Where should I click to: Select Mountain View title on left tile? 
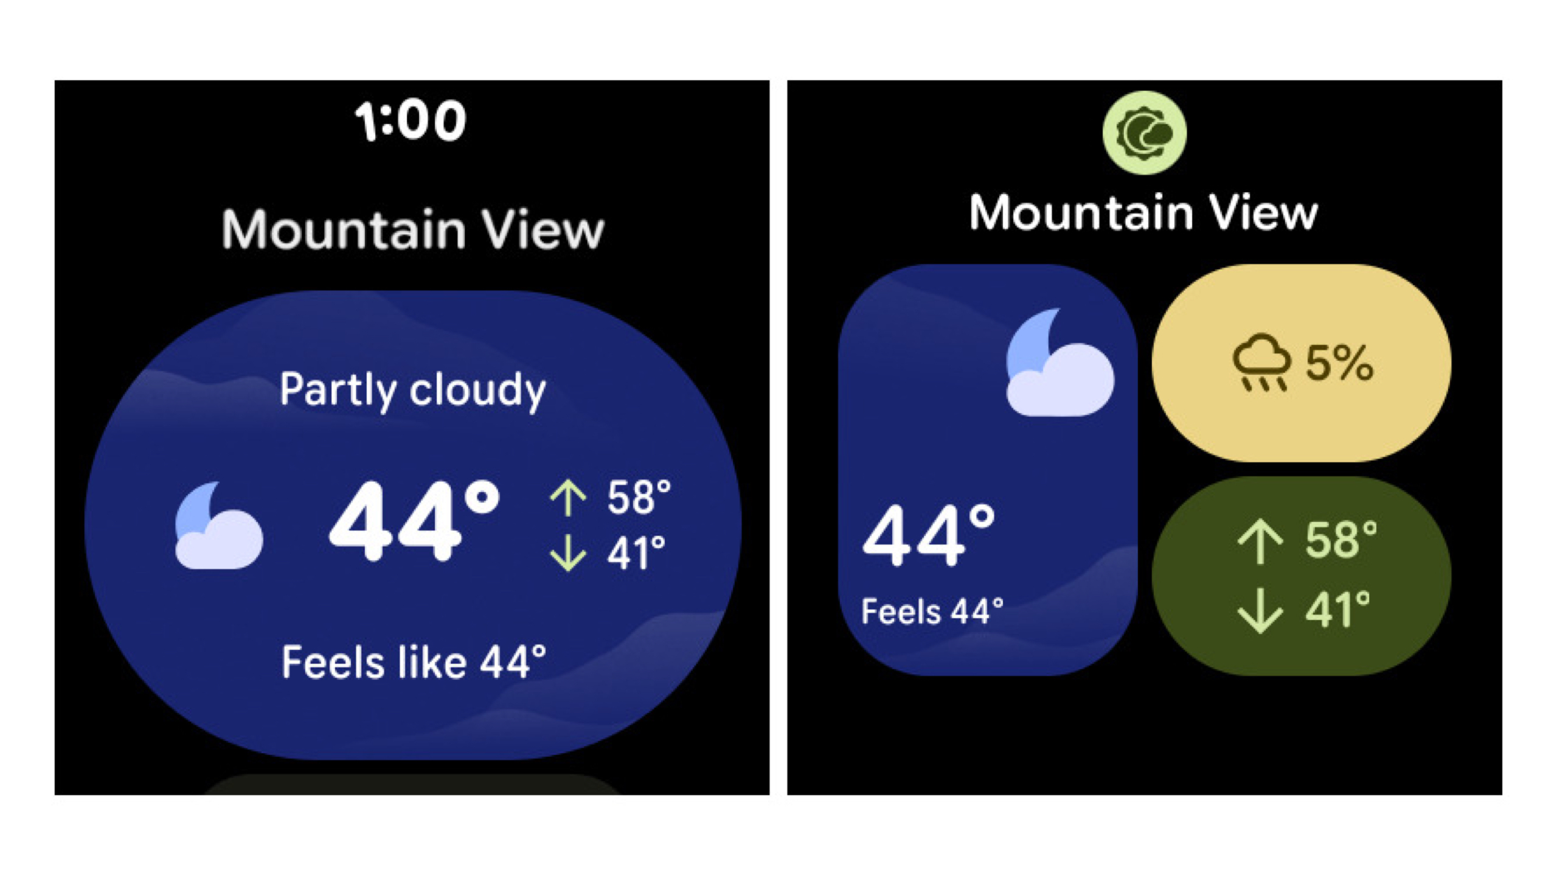[x=412, y=229]
